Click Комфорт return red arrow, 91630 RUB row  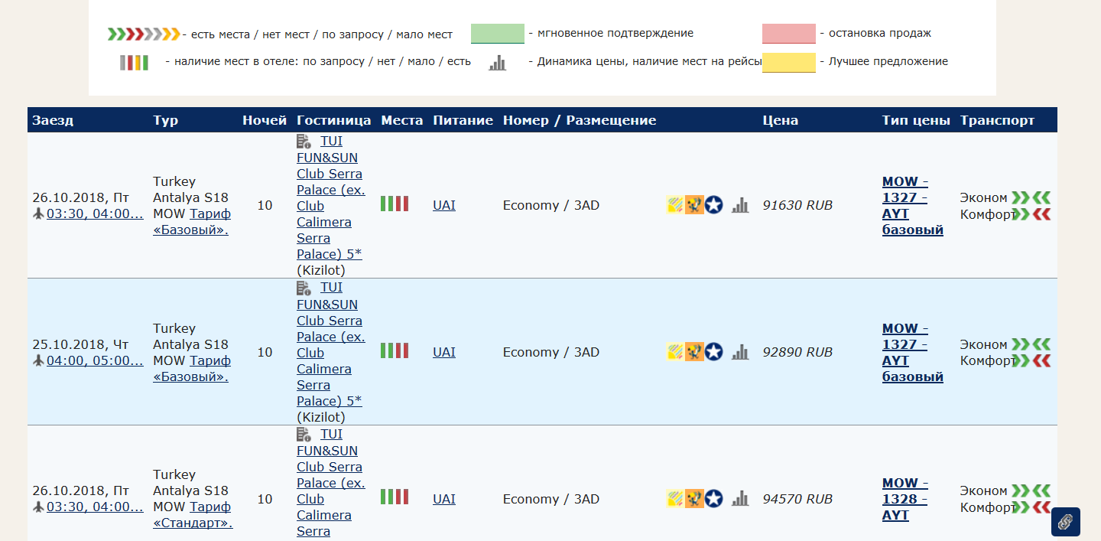point(1041,214)
